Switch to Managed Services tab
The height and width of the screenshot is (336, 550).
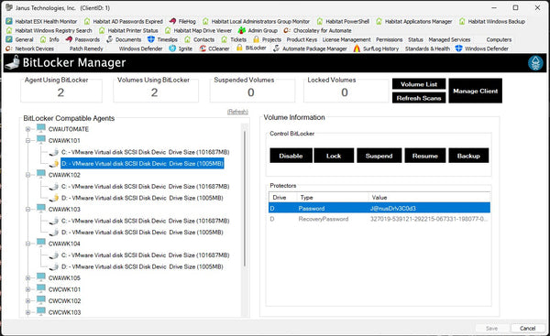click(449, 39)
